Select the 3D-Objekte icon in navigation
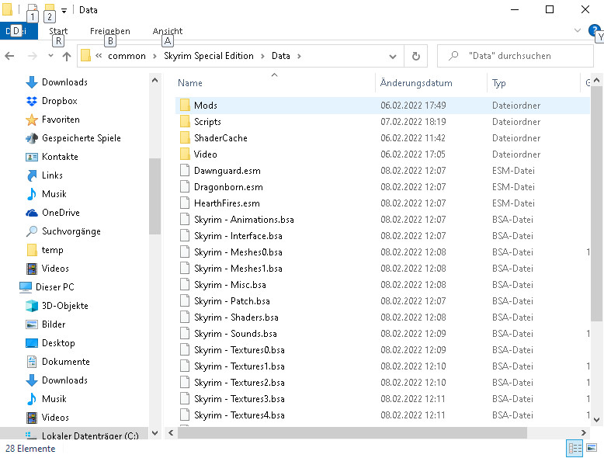 32,306
